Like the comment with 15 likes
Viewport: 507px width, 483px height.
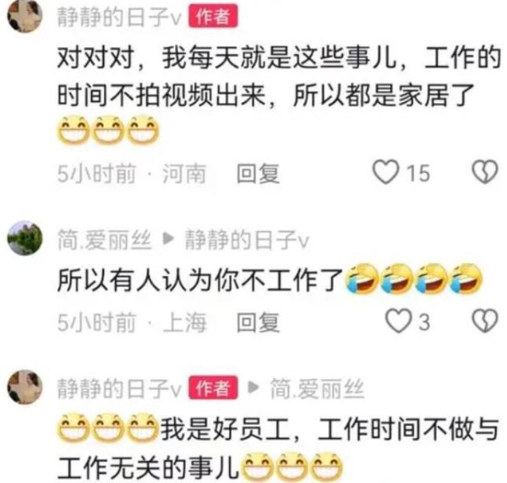386,172
